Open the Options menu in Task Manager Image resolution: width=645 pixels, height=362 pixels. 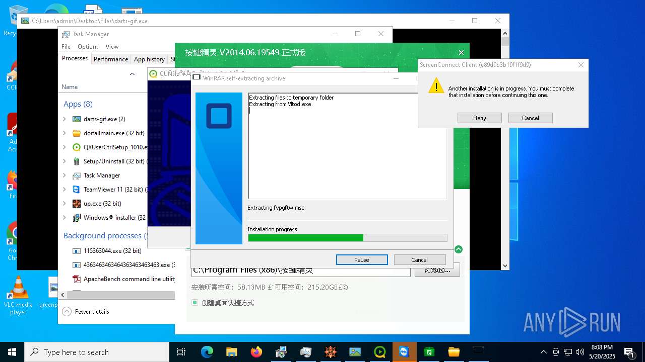[88, 47]
